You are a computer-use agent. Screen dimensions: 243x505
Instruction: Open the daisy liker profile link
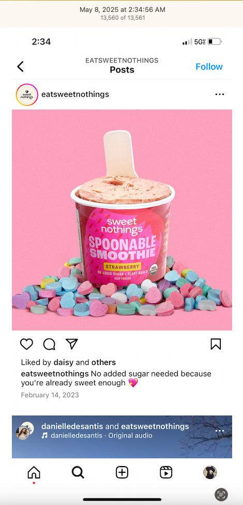tap(64, 362)
